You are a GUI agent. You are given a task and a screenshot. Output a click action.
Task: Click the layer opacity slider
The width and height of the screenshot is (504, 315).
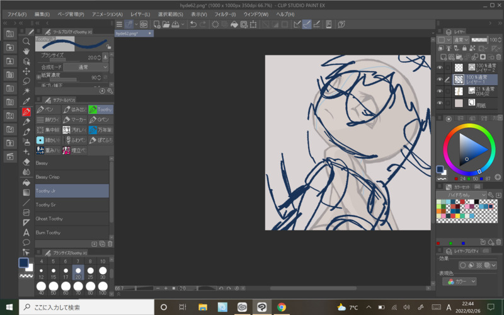(x=479, y=40)
